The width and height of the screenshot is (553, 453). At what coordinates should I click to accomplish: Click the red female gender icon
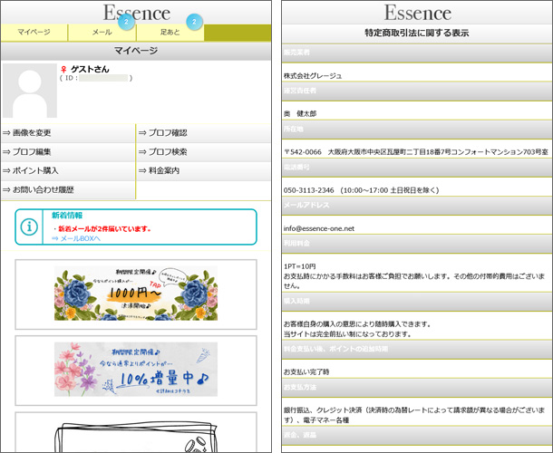pyautogui.click(x=63, y=69)
